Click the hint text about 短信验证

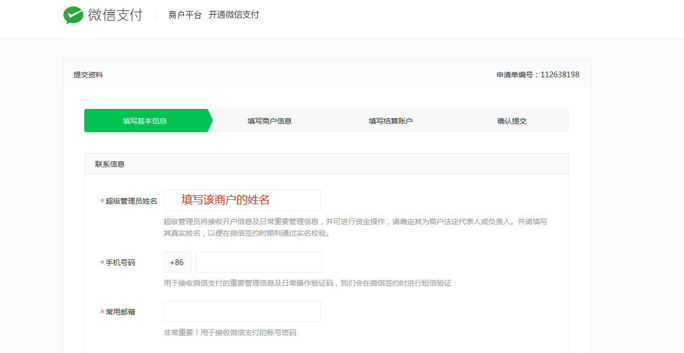click(x=307, y=283)
